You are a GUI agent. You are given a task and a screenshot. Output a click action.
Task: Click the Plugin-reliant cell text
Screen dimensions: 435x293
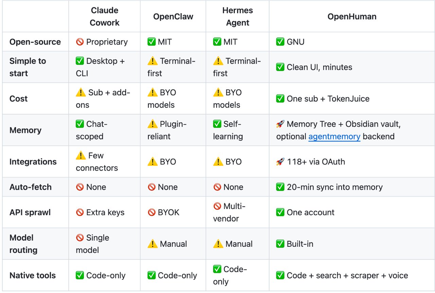click(x=167, y=130)
